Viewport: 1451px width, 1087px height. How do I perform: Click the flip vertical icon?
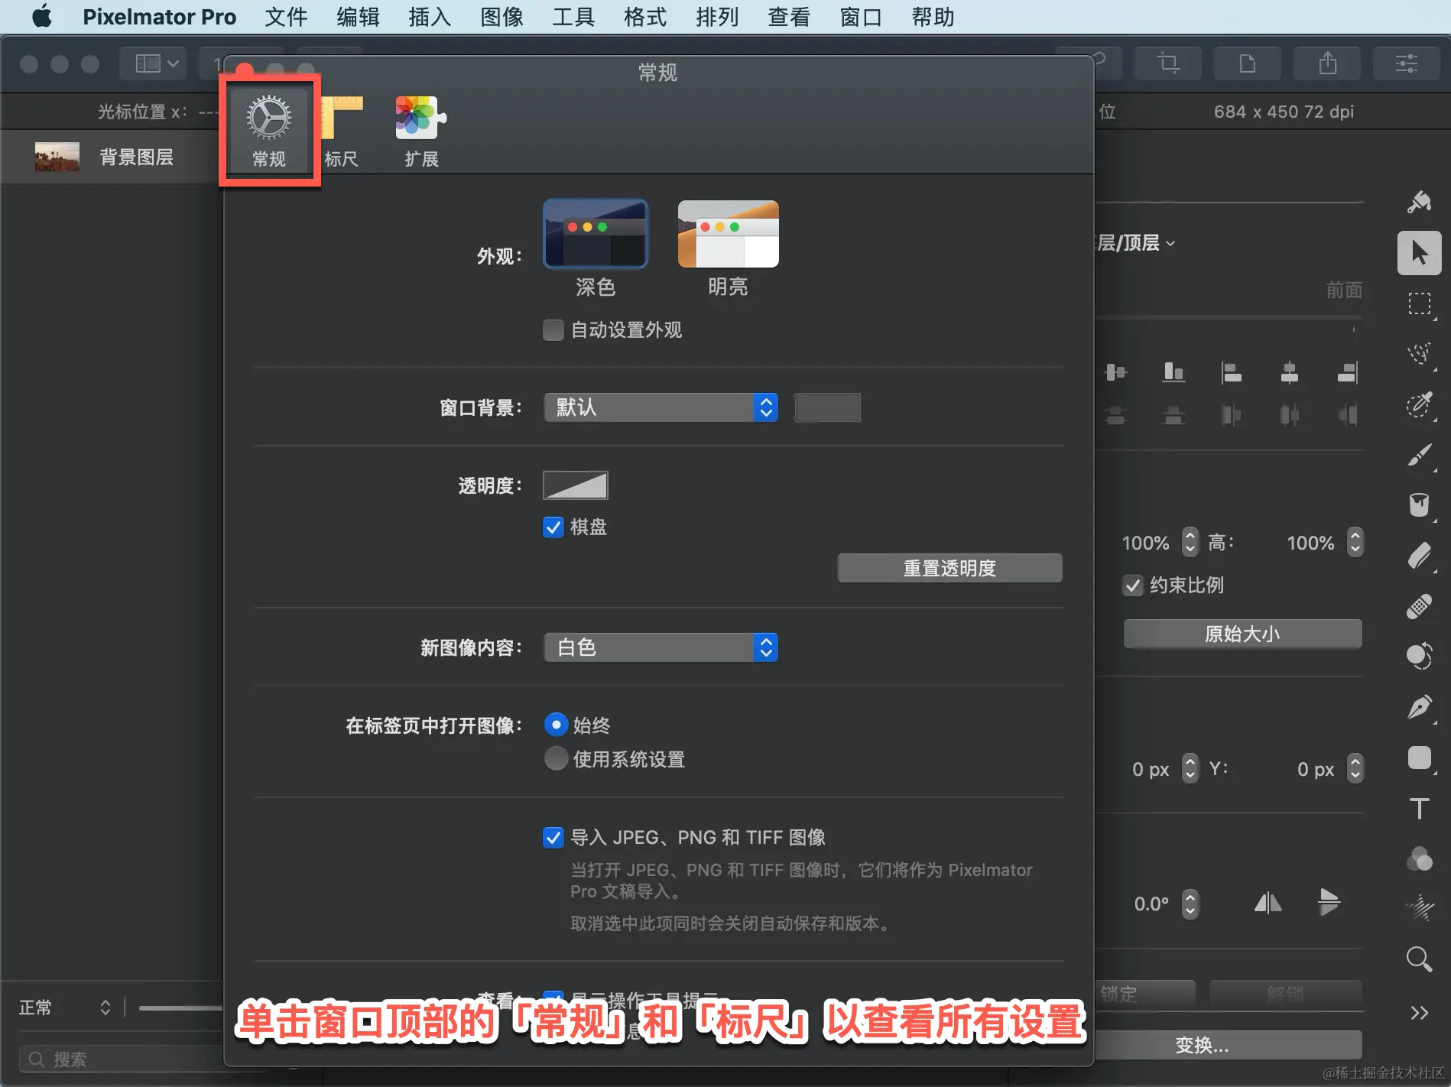[1329, 903]
